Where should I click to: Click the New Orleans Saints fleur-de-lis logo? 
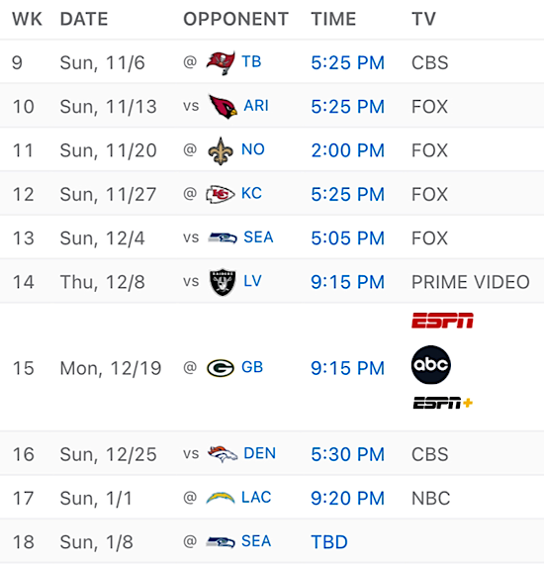point(221,150)
